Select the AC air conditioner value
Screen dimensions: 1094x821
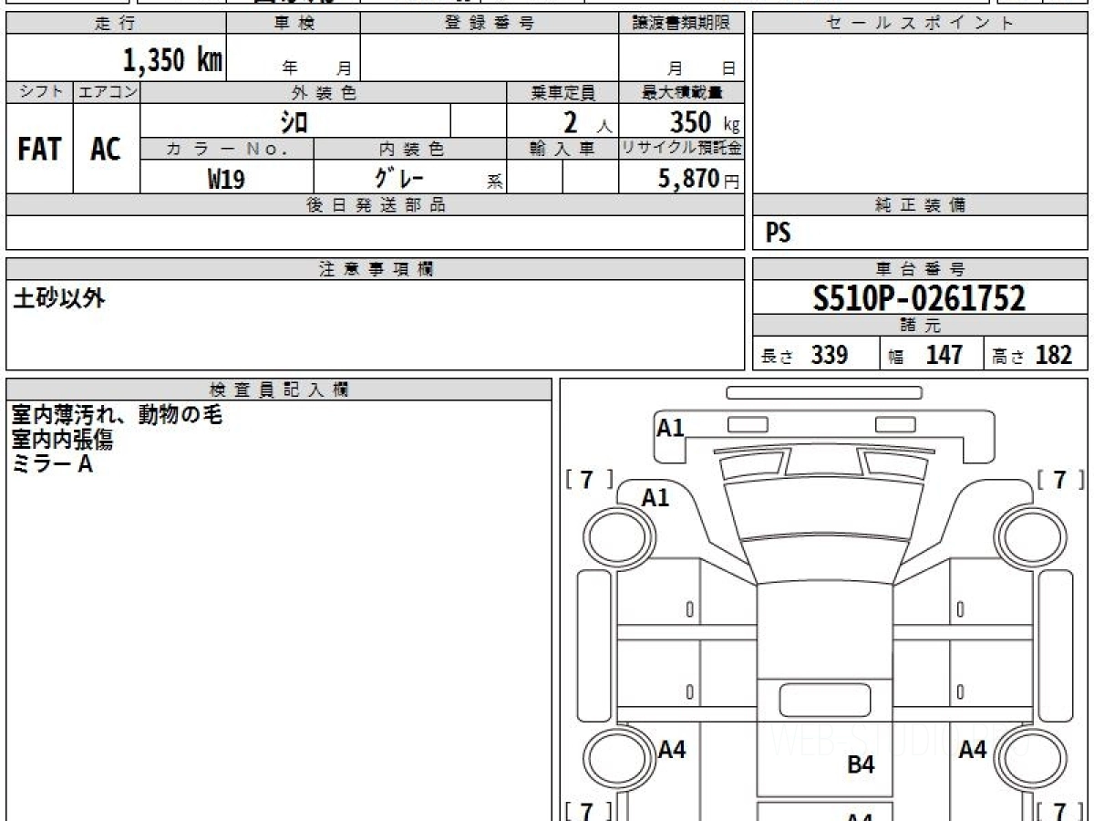[x=106, y=150]
